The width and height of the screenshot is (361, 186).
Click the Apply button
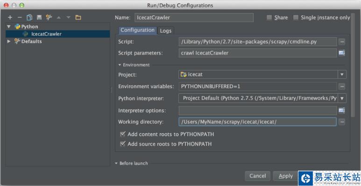pyautogui.click(x=286, y=176)
